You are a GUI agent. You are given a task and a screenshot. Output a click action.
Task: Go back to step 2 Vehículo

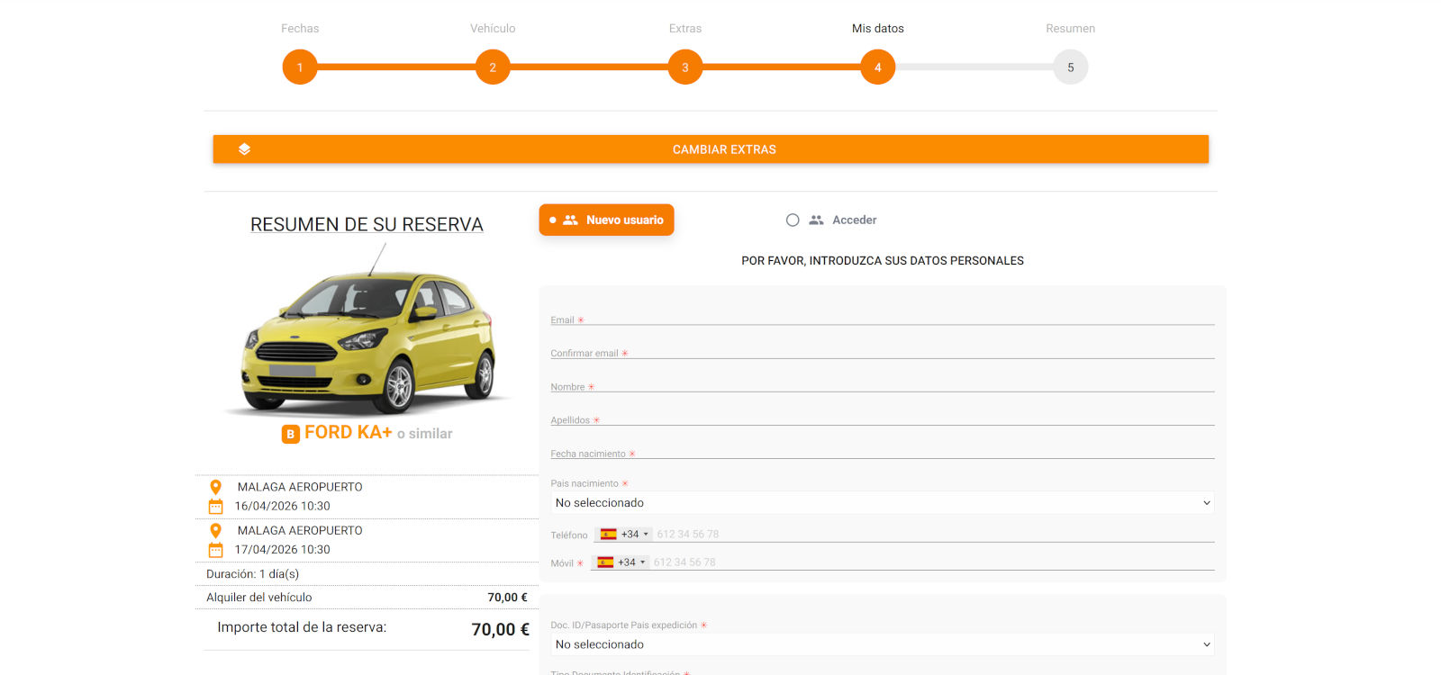pos(493,67)
